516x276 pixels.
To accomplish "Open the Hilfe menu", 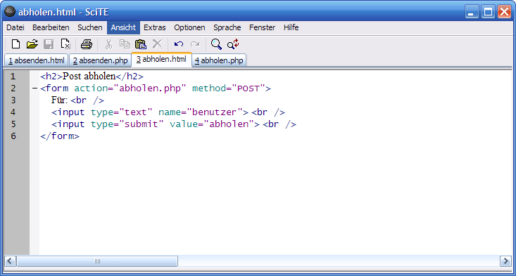I will (x=291, y=27).
